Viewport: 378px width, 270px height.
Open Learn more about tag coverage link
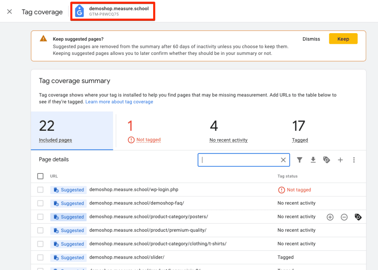tap(119, 102)
